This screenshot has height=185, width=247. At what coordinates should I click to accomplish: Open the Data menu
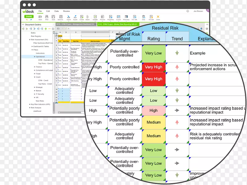(57, 11)
